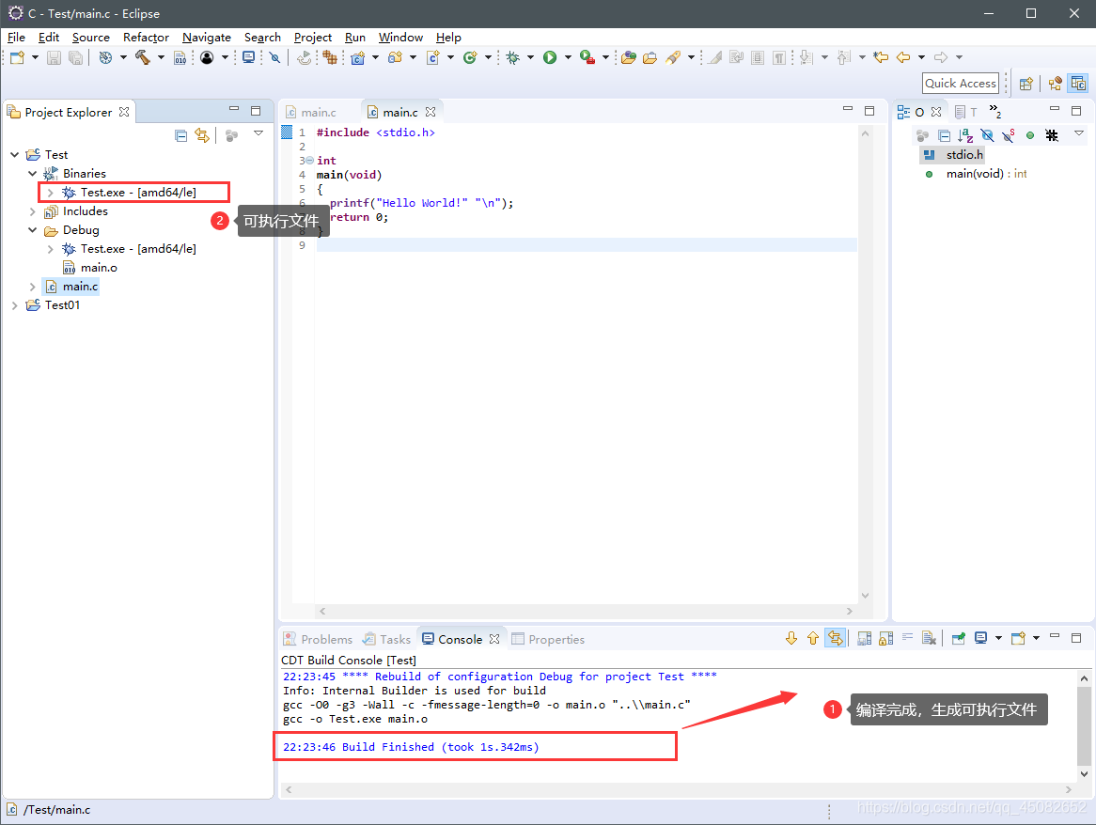Click the External Tools run icon

coord(587,57)
